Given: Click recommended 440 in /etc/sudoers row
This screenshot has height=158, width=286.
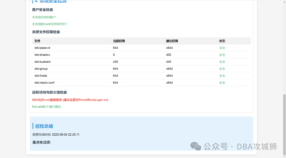Looking at the screenshot, I should pos(168,62).
